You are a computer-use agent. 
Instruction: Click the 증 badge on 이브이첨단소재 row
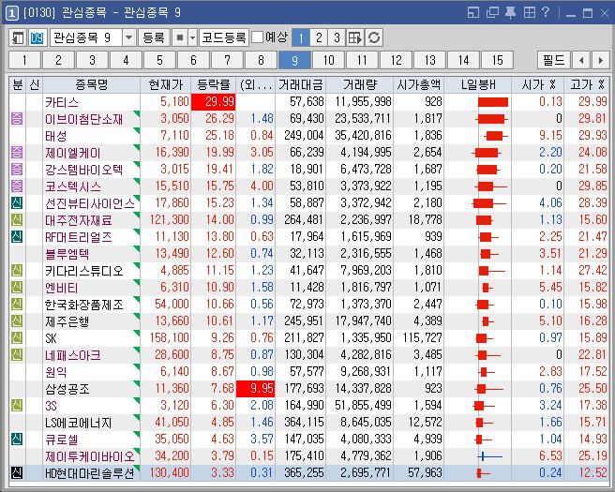point(17,118)
